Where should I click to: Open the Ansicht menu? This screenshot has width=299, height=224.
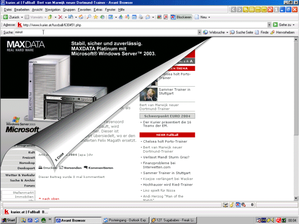[37, 9]
